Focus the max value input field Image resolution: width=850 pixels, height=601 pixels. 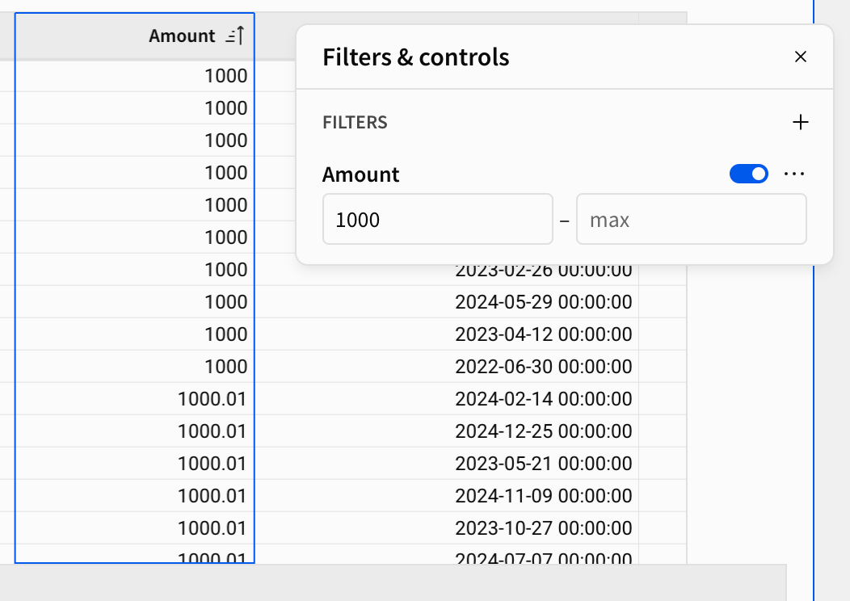click(691, 219)
